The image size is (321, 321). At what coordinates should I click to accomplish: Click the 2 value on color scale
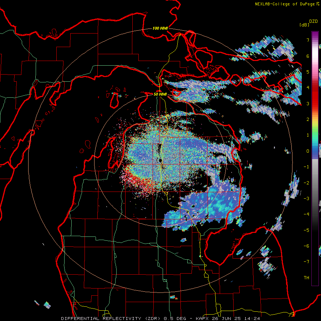(308, 119)
